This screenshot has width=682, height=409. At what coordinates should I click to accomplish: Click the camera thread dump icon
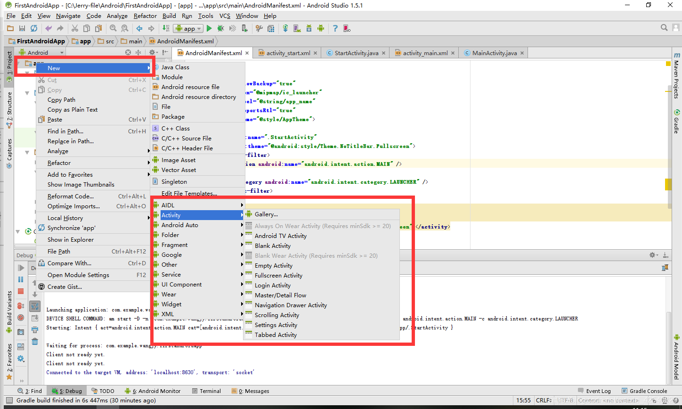click(21, 332)
